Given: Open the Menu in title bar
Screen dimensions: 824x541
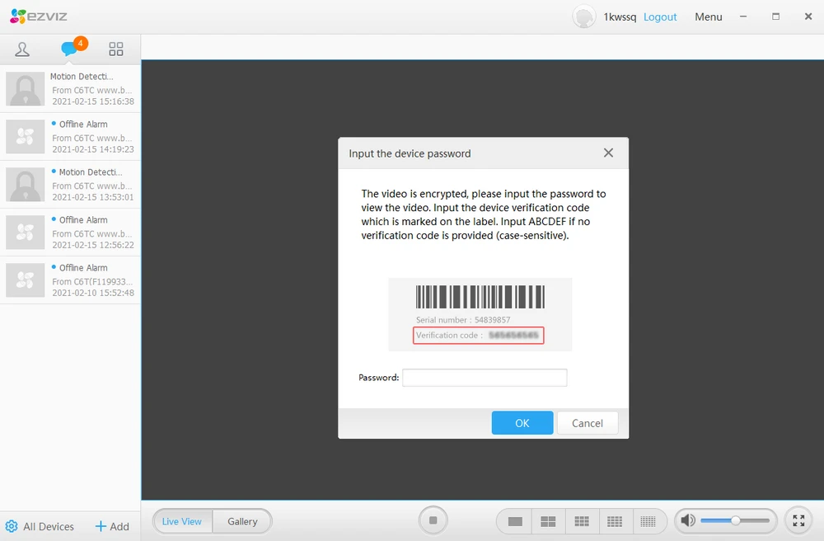Looking at the screenshot, I should coord(708,16).
